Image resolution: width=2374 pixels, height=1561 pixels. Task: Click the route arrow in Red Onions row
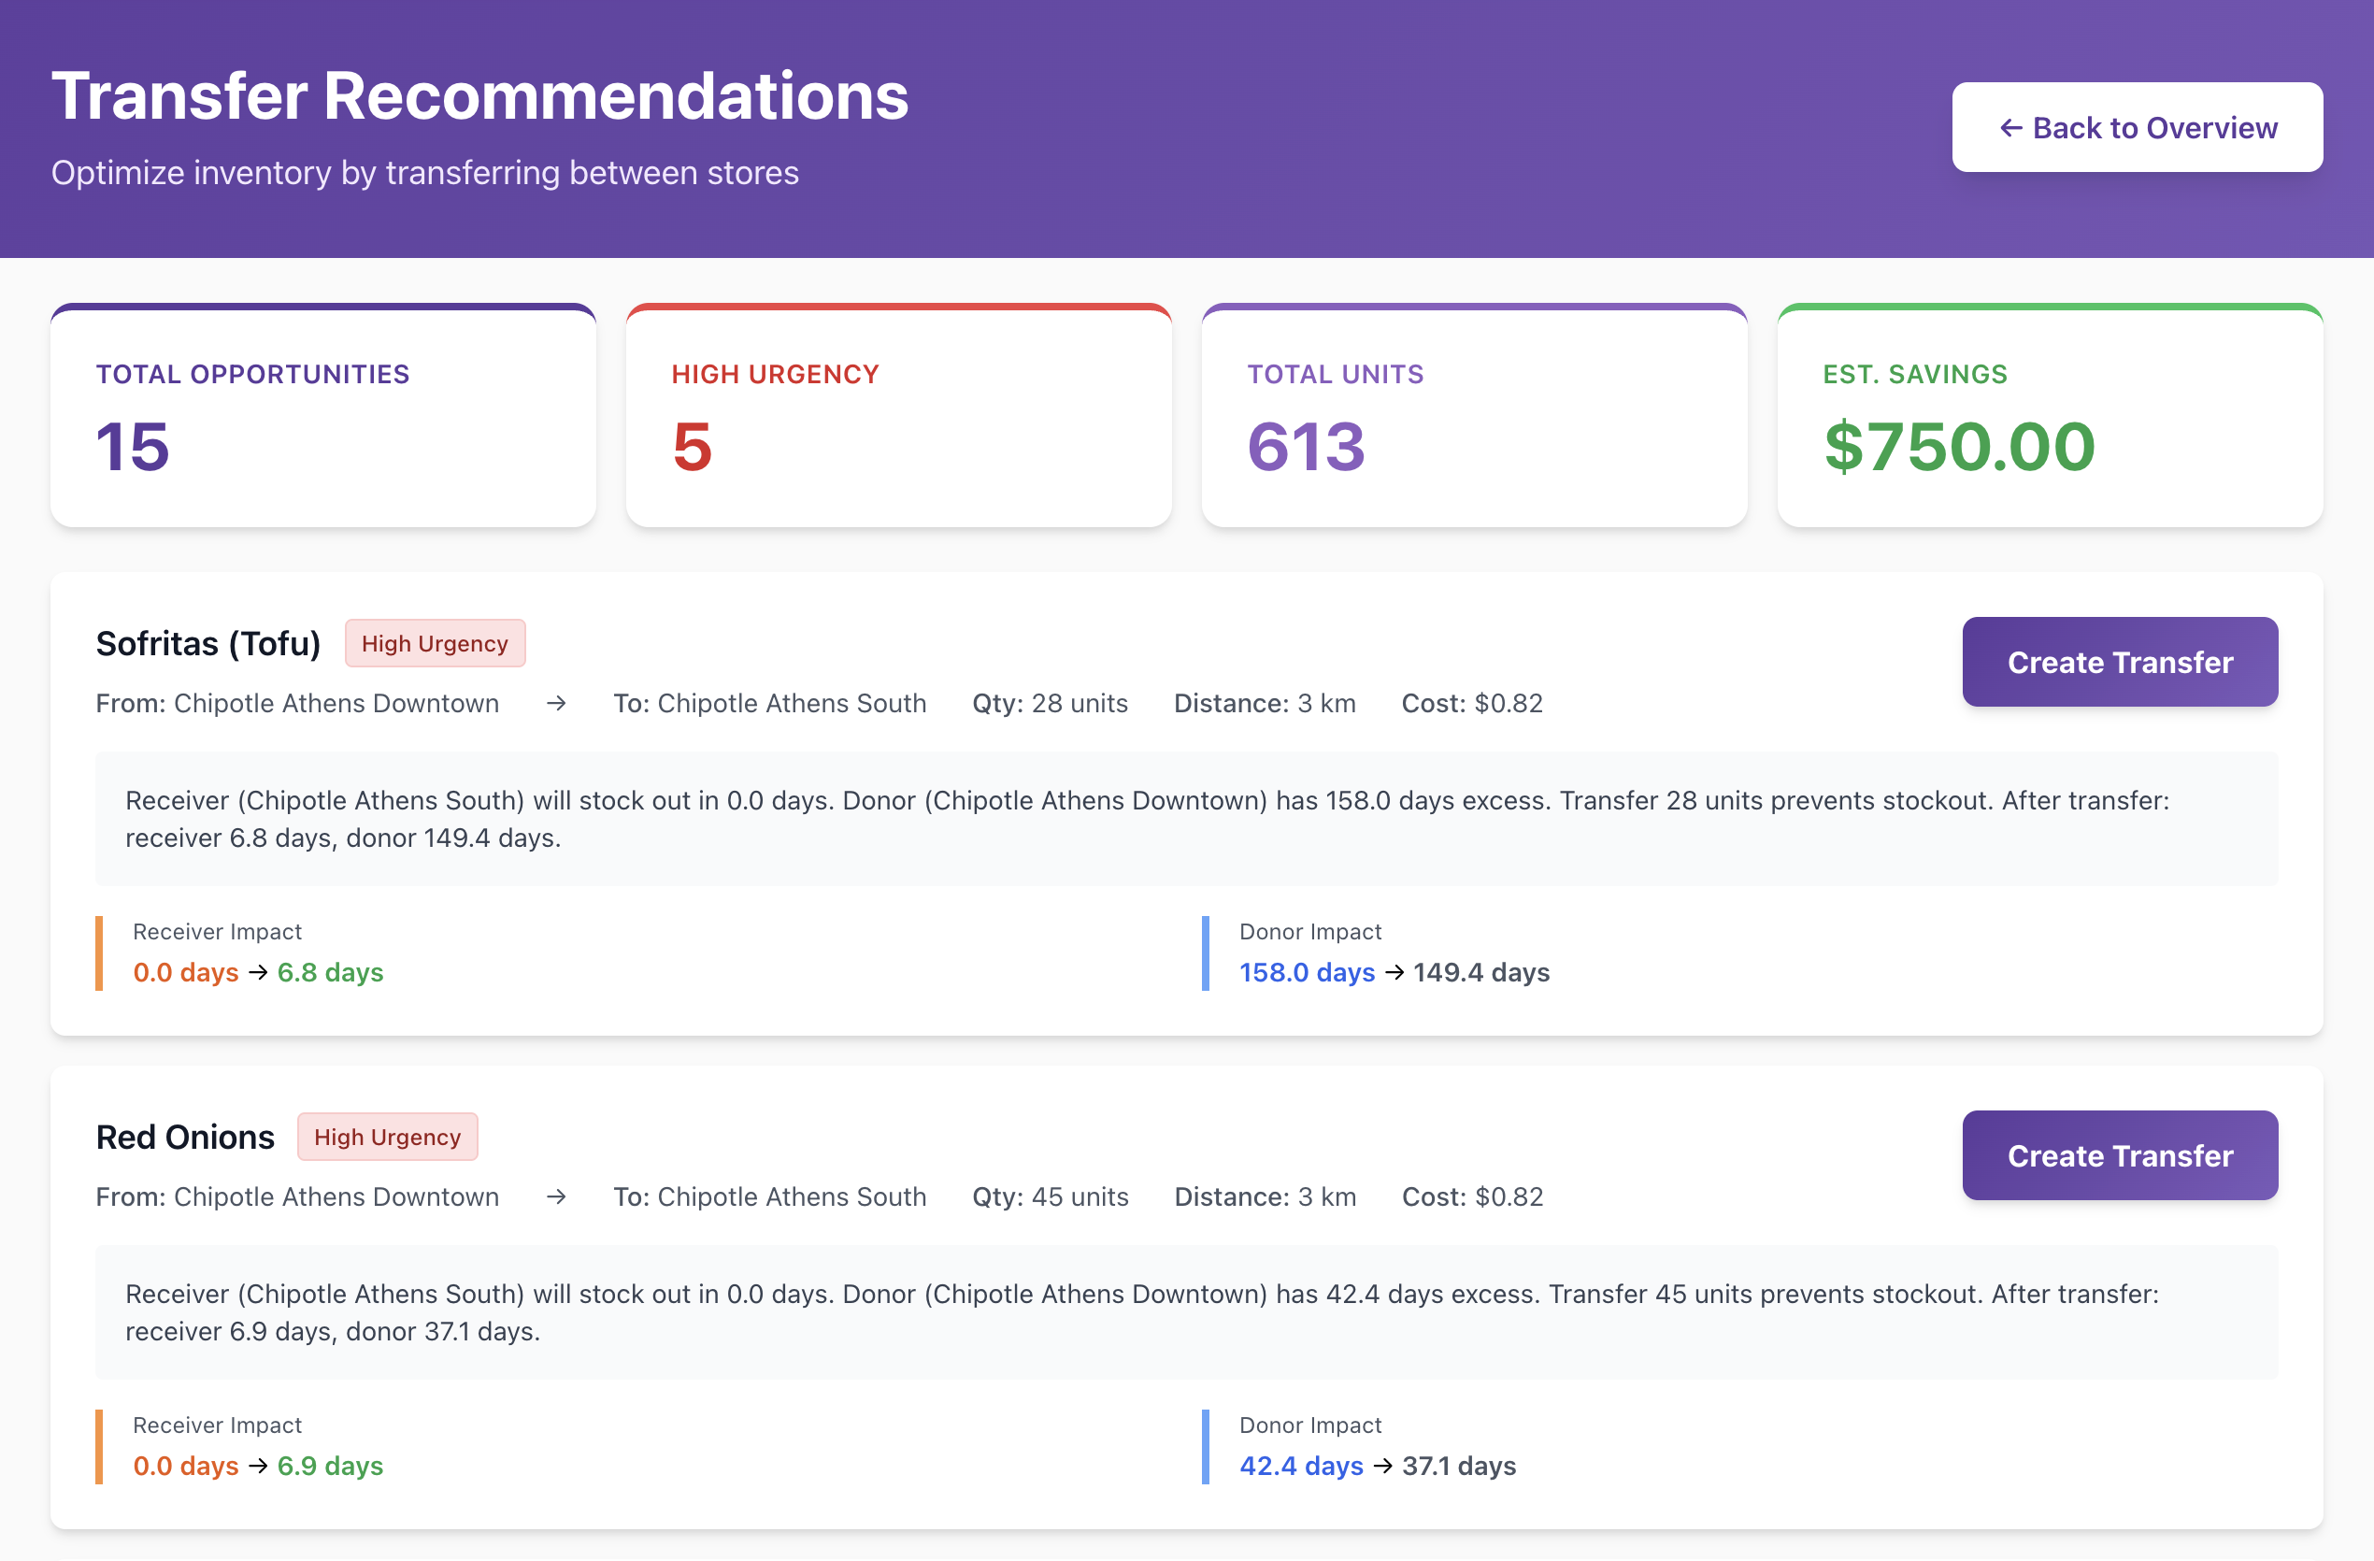coord(557,1197)
